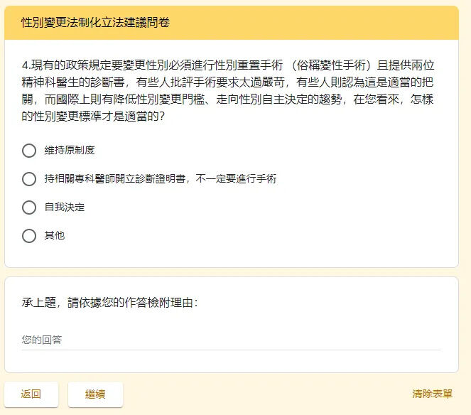Go back with the 返回 button
Viewport: 471px width, 415px height.
(31, 394)
